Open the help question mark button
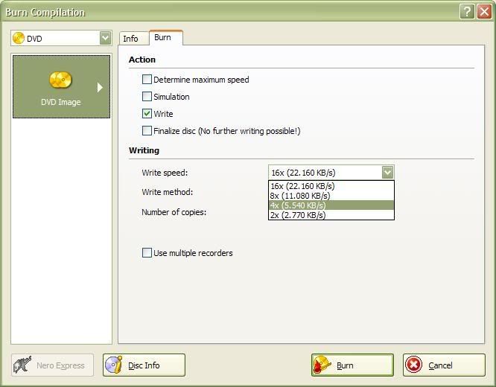This screenshot has width=496, height=387. pyautogui.click(x=467, y=12)
